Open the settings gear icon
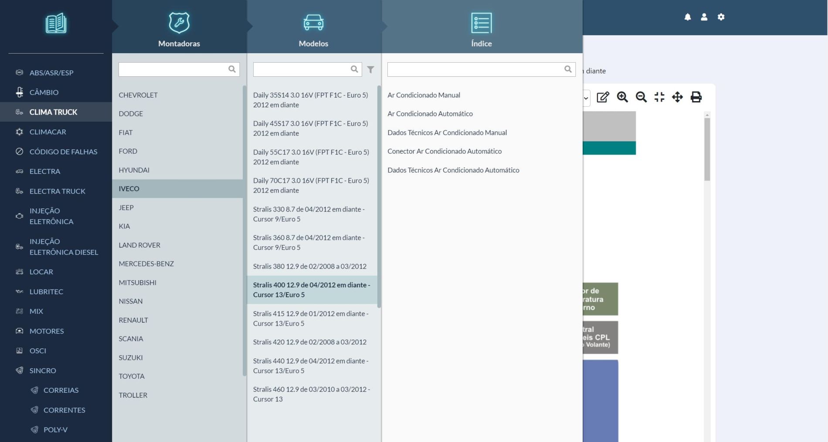 [721, 17]
